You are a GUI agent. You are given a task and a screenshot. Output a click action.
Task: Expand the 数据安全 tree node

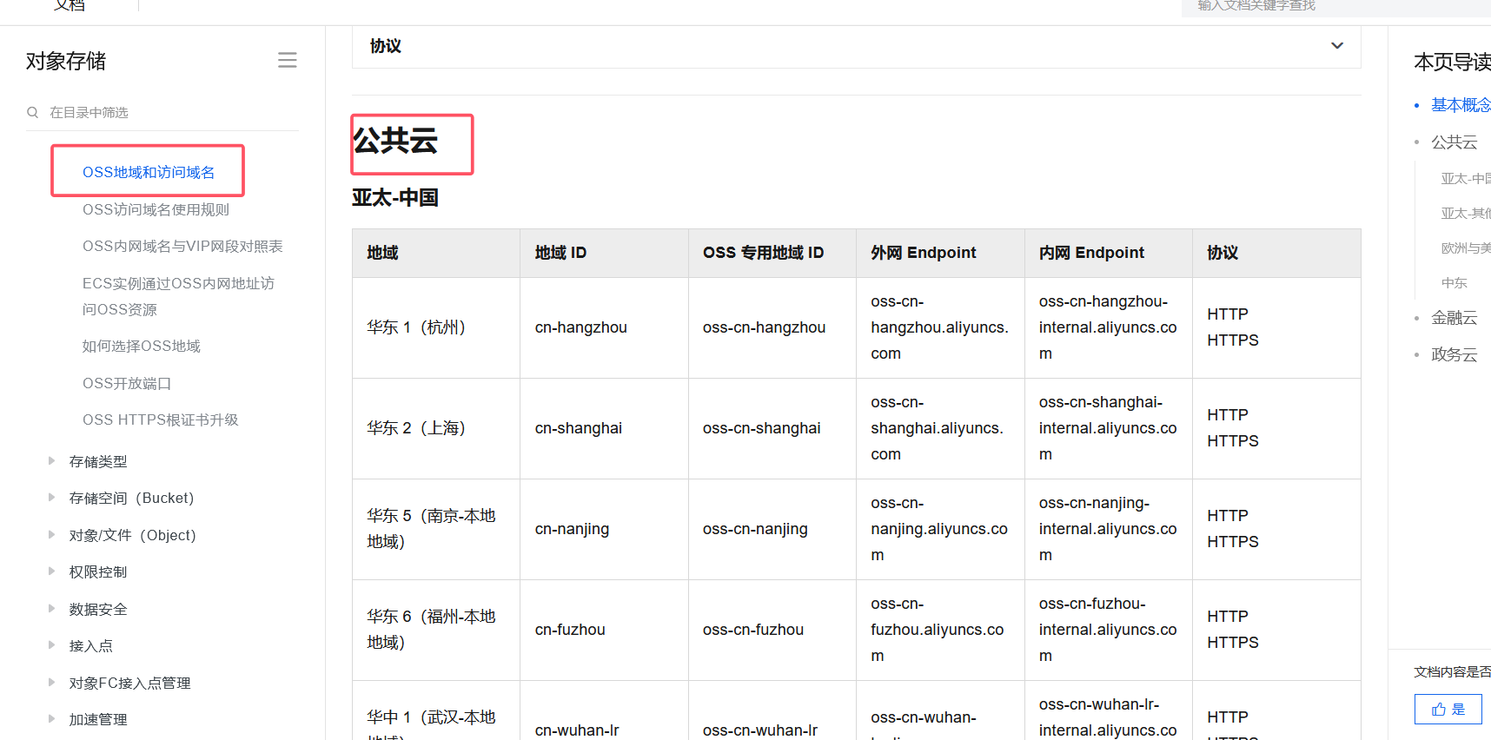(51, 609)
